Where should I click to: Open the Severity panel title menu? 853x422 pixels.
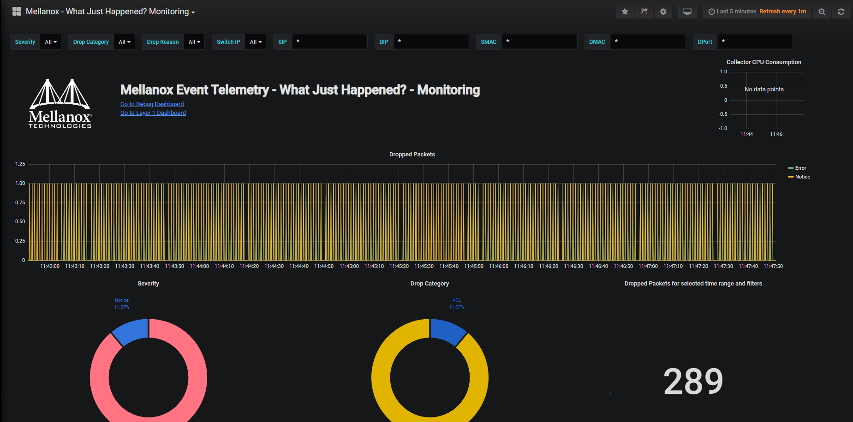(x=148, y=284)
